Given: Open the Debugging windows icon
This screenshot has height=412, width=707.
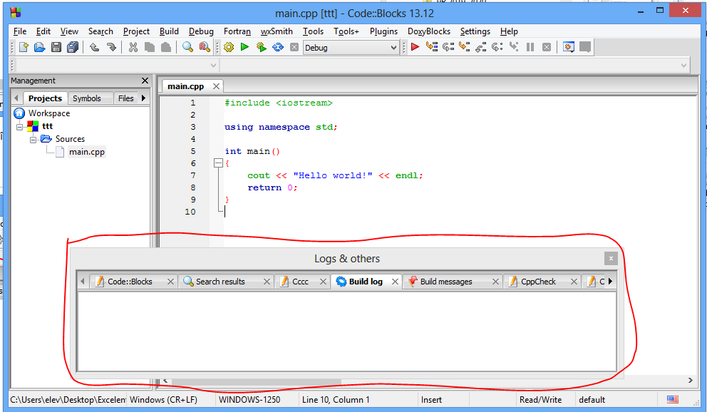Looking at the screenshot, I should (x=569, y=47).
